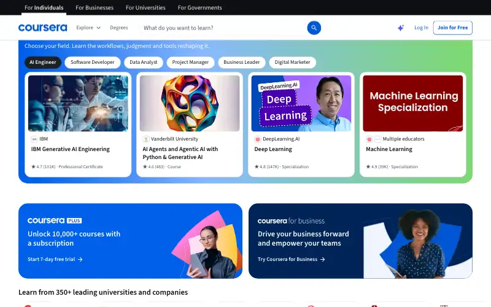491x307 pixels.
Task: Open the purple sparkle AI assistant icon
Action: 401,28
